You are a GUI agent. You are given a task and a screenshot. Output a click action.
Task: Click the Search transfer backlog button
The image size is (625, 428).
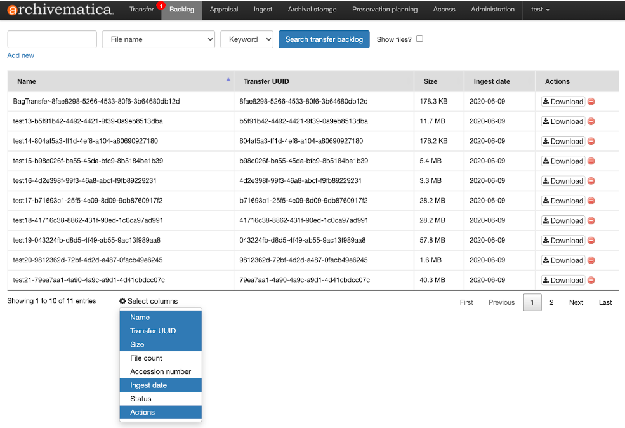323,39
